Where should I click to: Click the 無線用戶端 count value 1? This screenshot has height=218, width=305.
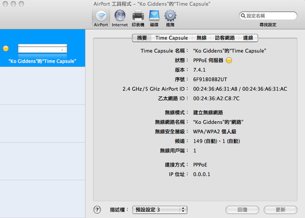pyautogui.click(x=195, y=150)
